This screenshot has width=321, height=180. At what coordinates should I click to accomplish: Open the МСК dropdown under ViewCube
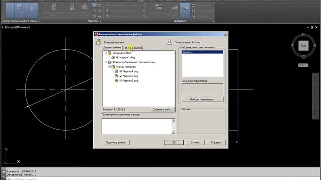tap(303, 65)
